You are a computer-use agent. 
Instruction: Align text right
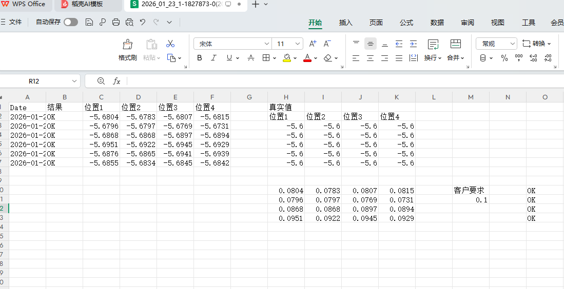[385, 58]
